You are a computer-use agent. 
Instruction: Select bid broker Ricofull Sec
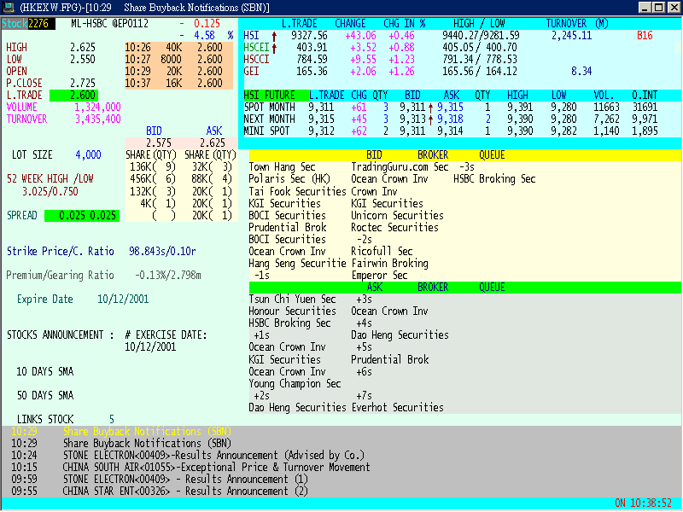pos(382,251)
